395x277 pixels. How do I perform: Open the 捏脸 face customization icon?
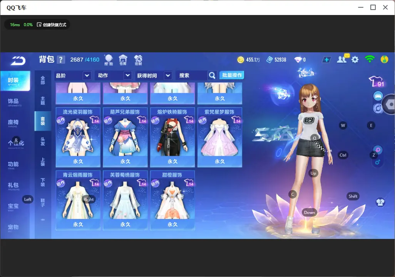(x=109, y=60)
